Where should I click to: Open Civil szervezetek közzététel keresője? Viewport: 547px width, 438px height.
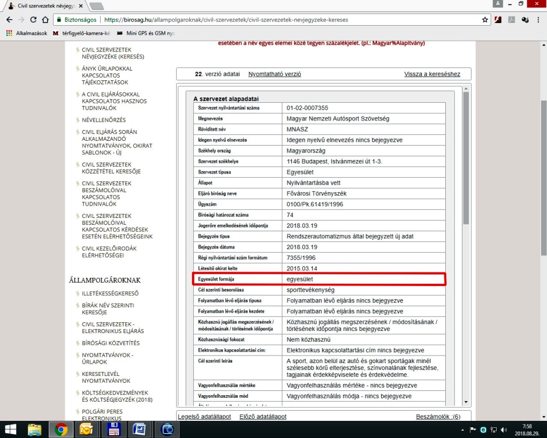click(111, 168)
